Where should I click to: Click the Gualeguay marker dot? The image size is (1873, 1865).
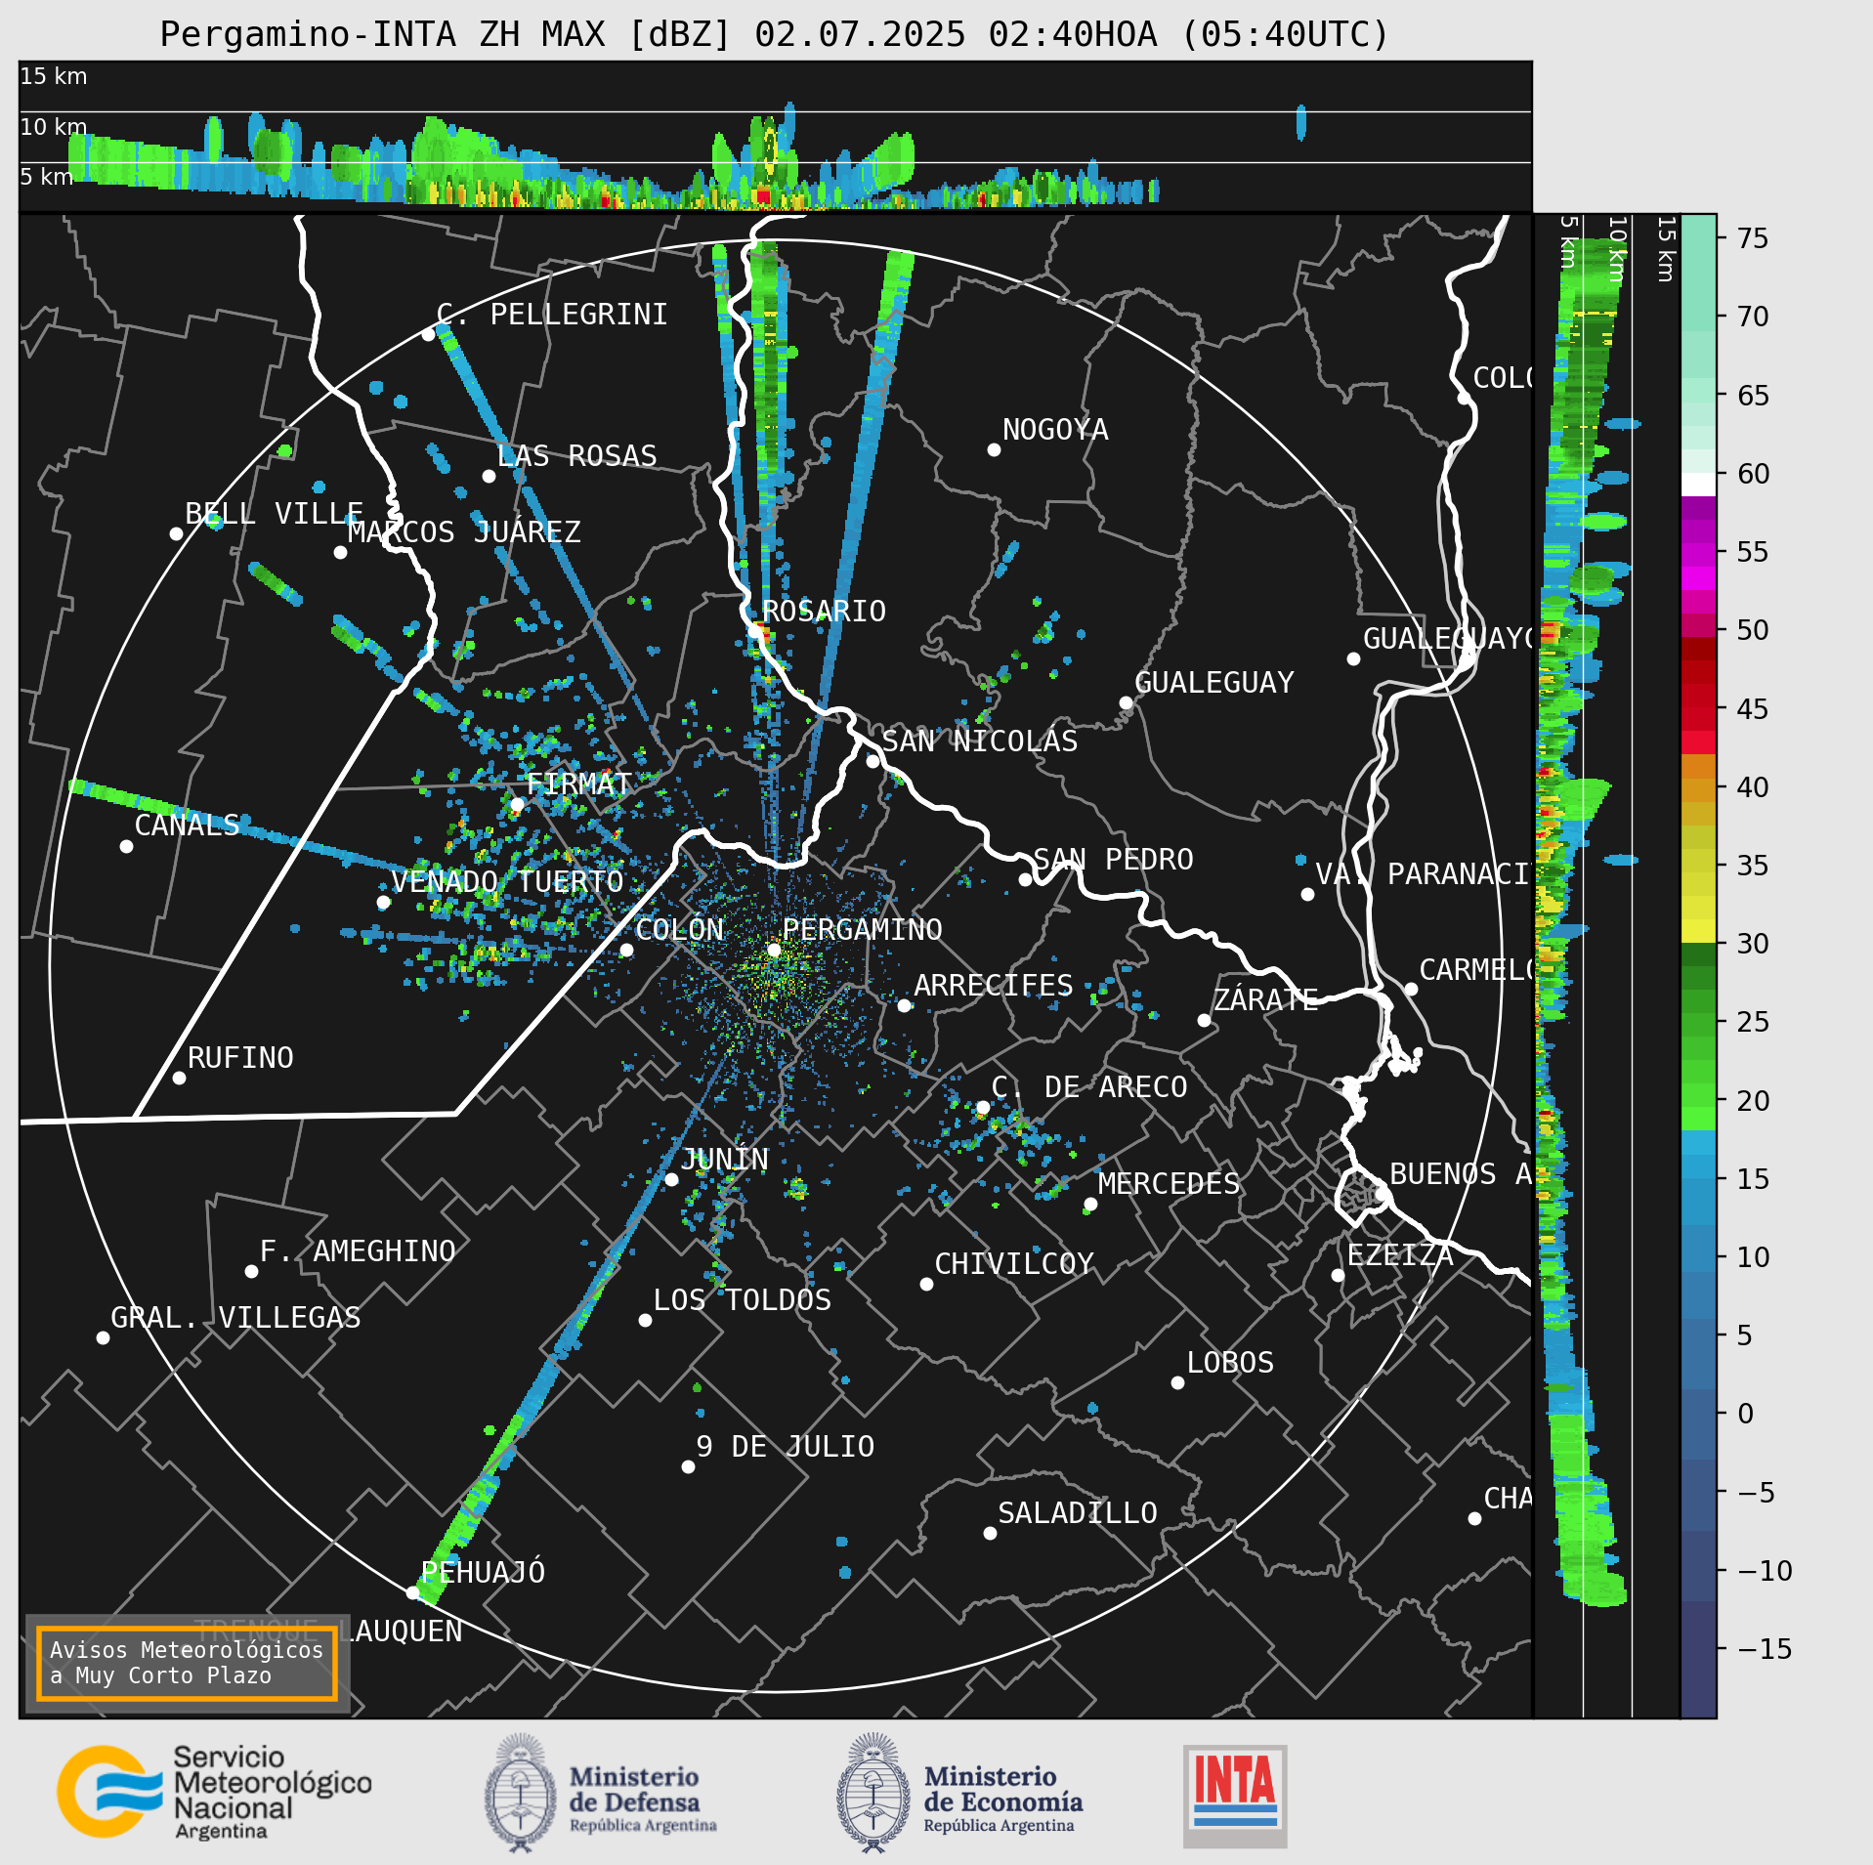pyautogui.click(x=1126, y=702)
